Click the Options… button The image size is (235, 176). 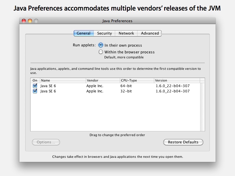pyautogui.click(x=46, y=142)
